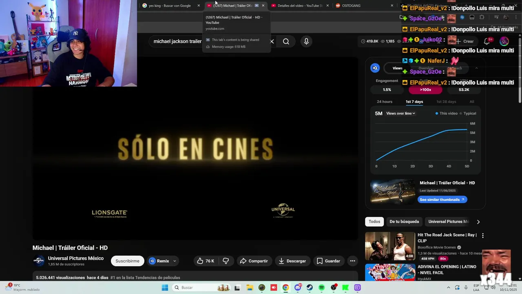
Task: Toggle the Typical chart legend
Action: pos(468,114)
